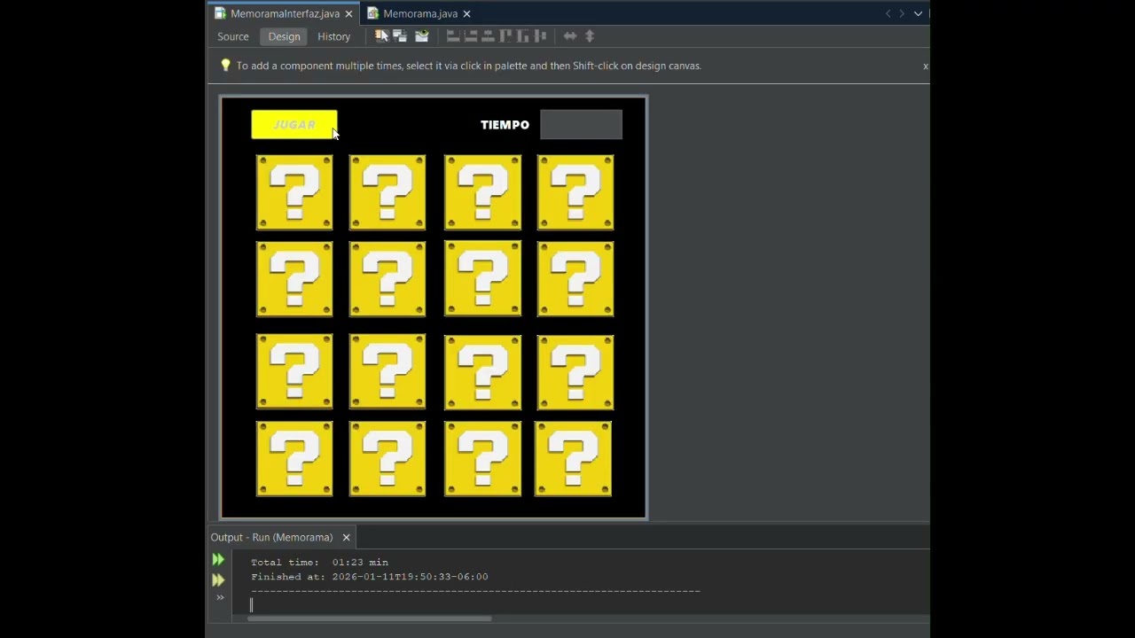Close the Output - Run (Memorama) tab
This screenshot has height=638, width=1135.
[347, 537]
